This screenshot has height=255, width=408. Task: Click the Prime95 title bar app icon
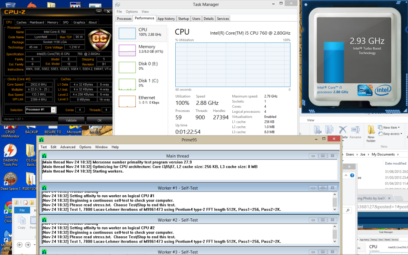click(x=41, y=140)
